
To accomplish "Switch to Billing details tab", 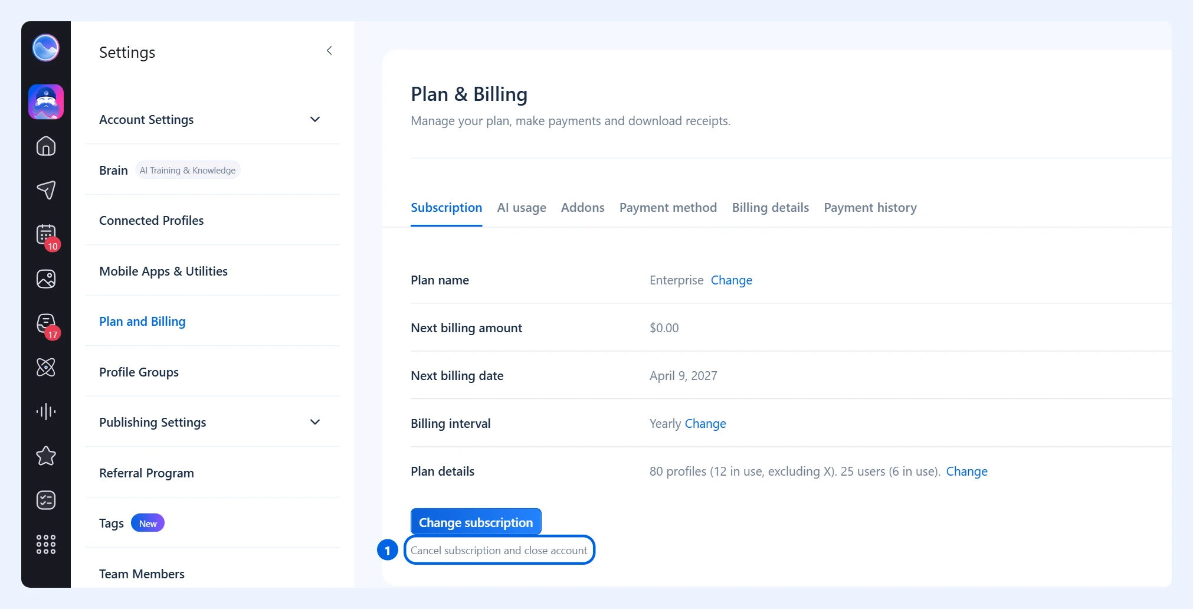I will click(x=770, y=208).
